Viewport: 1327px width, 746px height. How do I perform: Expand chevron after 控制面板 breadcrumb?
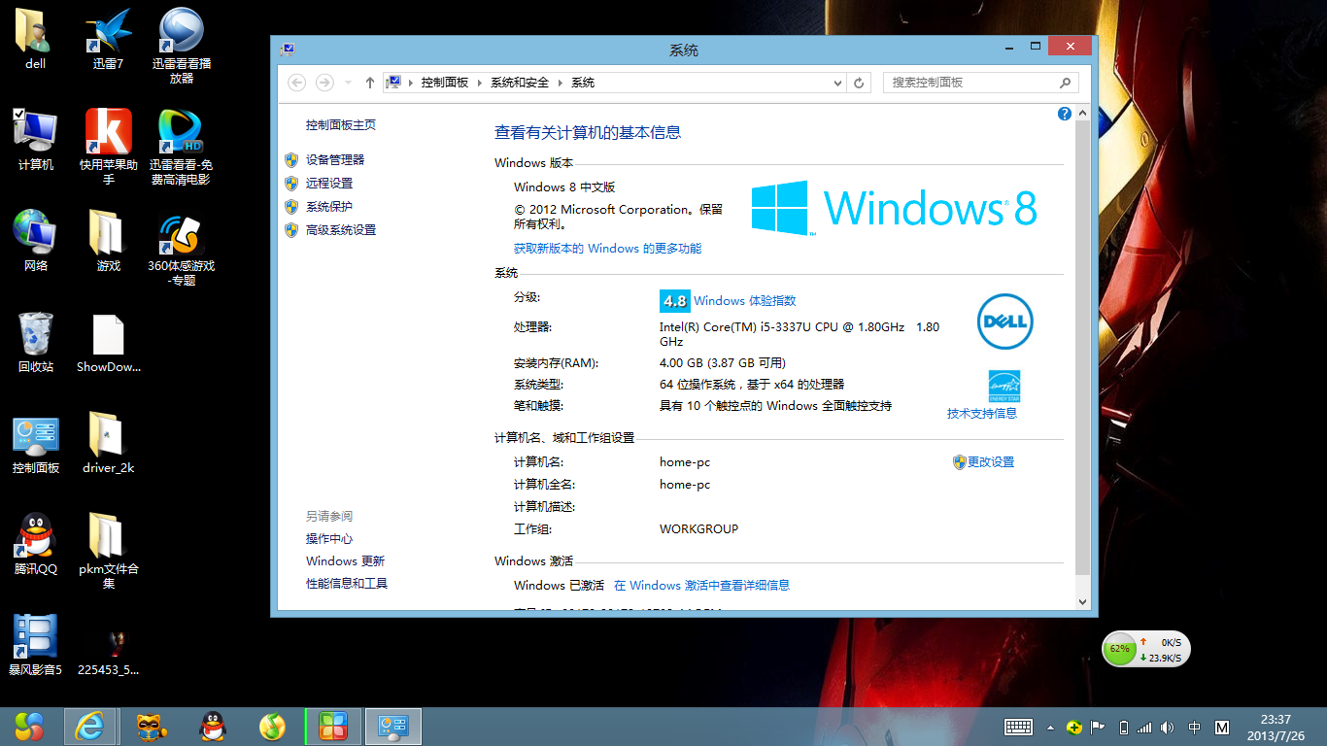[x=479, y=83]
